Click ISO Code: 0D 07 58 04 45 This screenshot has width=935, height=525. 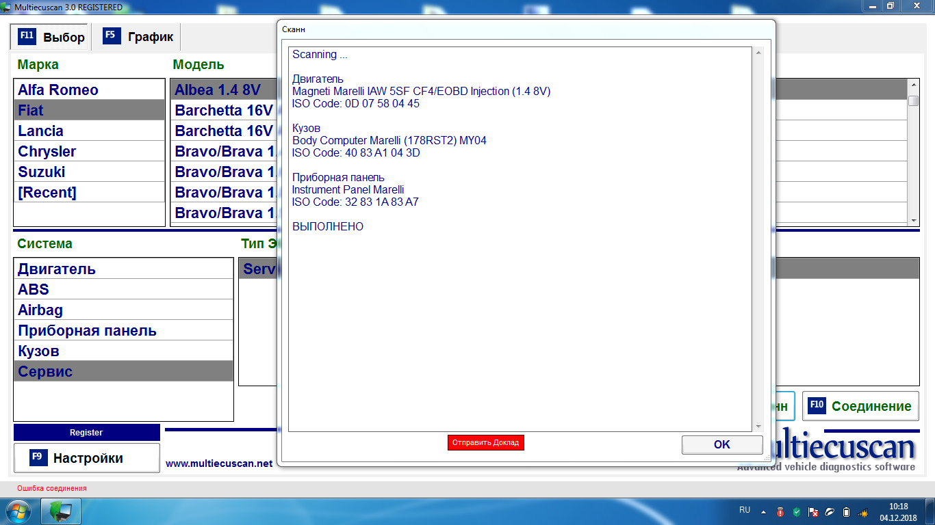click(x=356, y=103)
